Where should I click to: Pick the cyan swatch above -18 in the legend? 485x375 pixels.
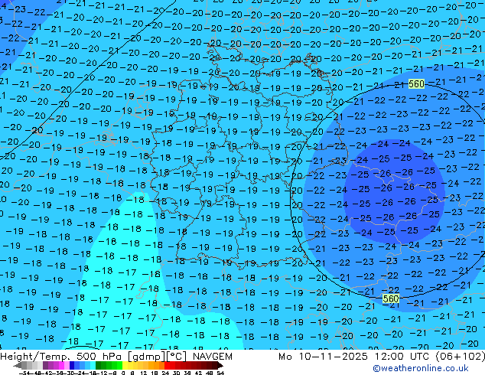point(93,365)
